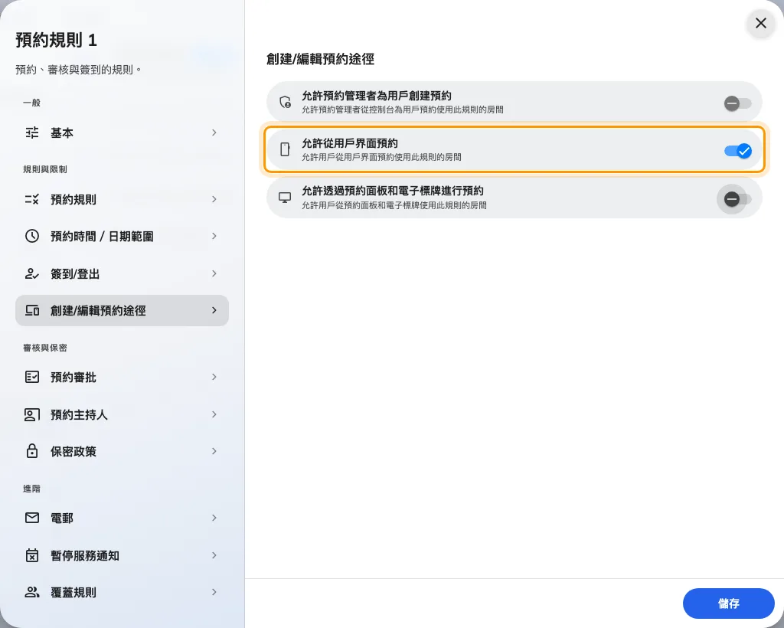Click chevron on 暫停服務通知 row
The width and height of the screenshot is (784, 628).
click(x=214, y=555)
